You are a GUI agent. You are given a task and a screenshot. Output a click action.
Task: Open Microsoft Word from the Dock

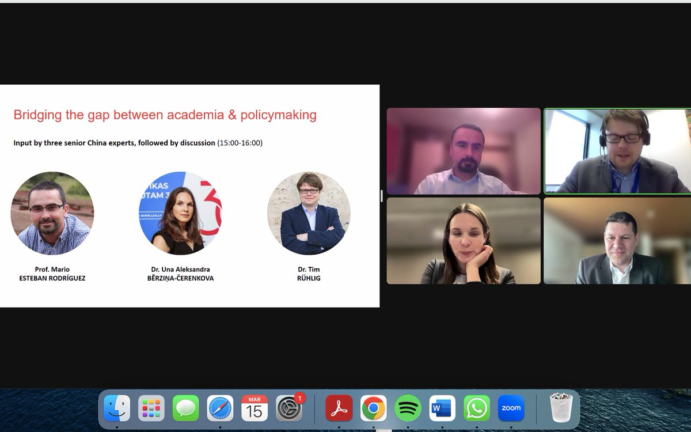coord(441,408)
